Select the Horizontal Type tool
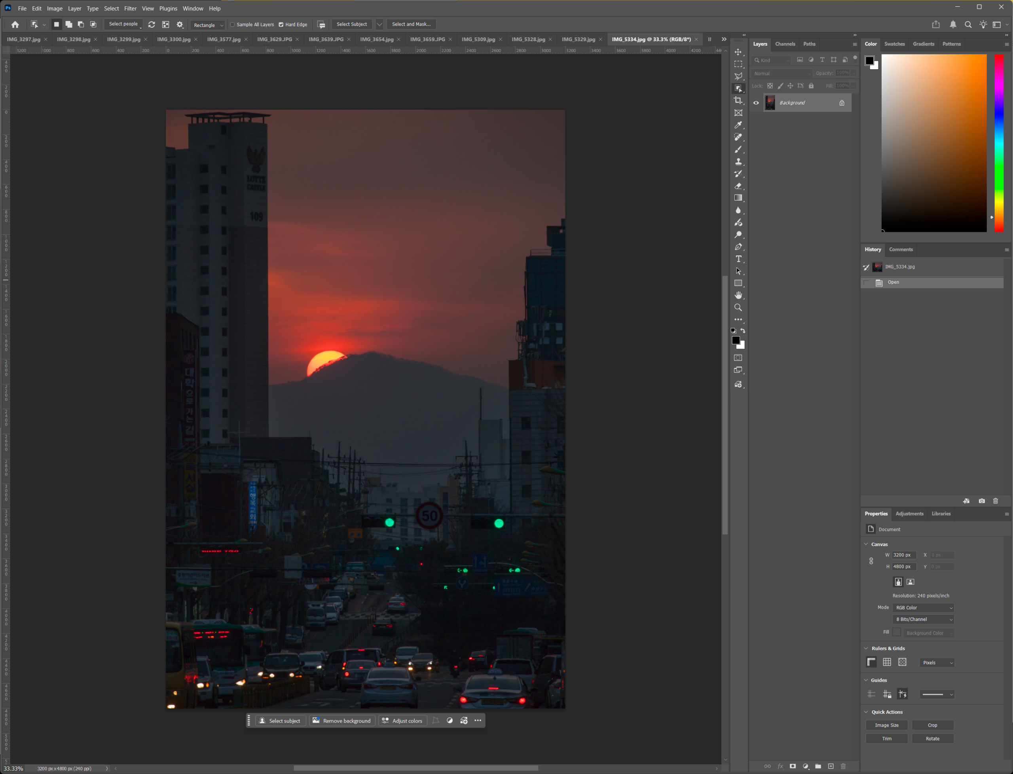Image resolution: width=1013 pixels, height=774 pixels. tap(738, 259)
